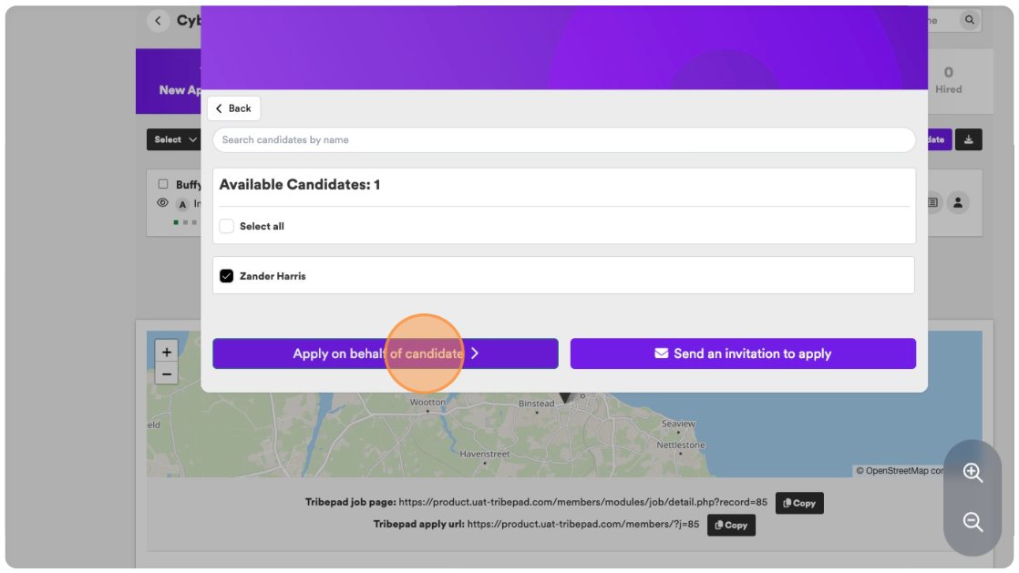Check the Buffy candidate row checkbox
This screenshot has width=1019, height=573.
(163, 184)
